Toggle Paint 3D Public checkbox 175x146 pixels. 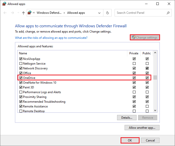coord(147,87)
